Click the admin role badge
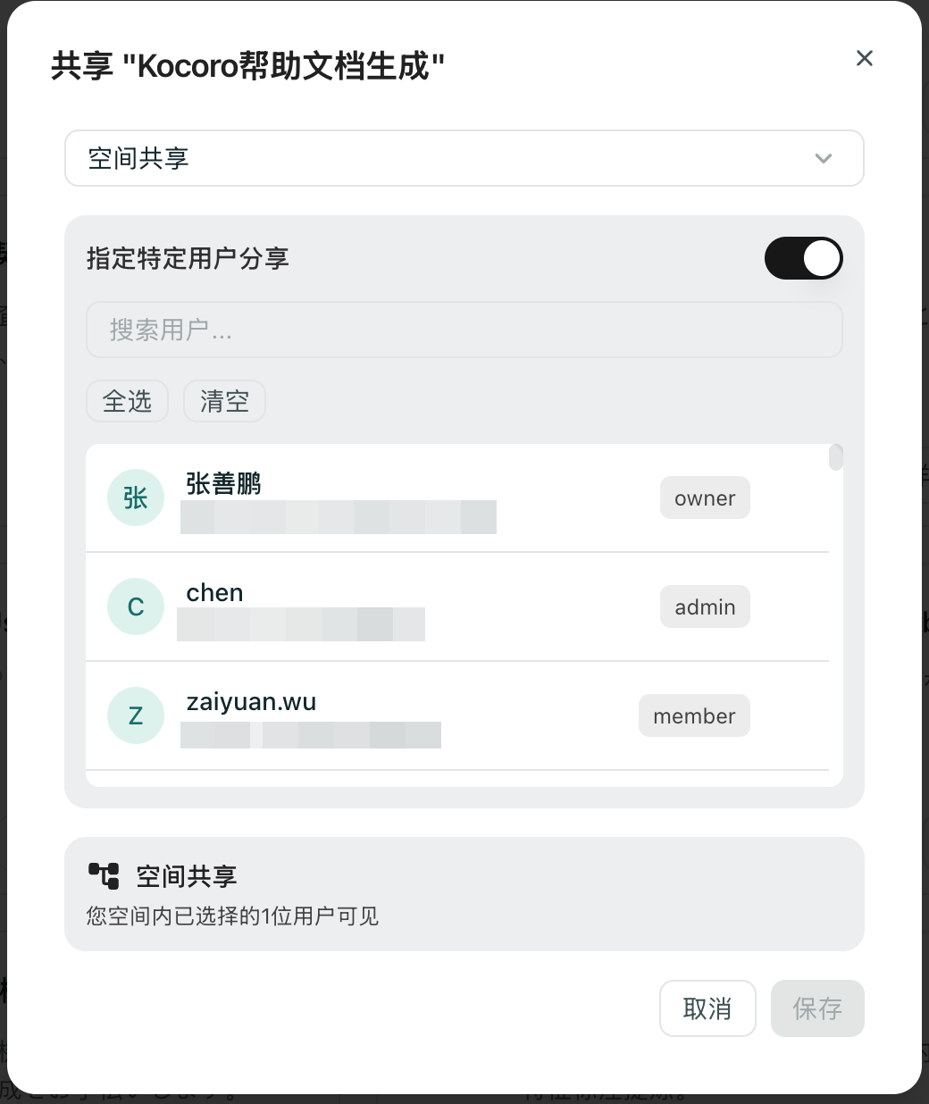 pos(705,607)
